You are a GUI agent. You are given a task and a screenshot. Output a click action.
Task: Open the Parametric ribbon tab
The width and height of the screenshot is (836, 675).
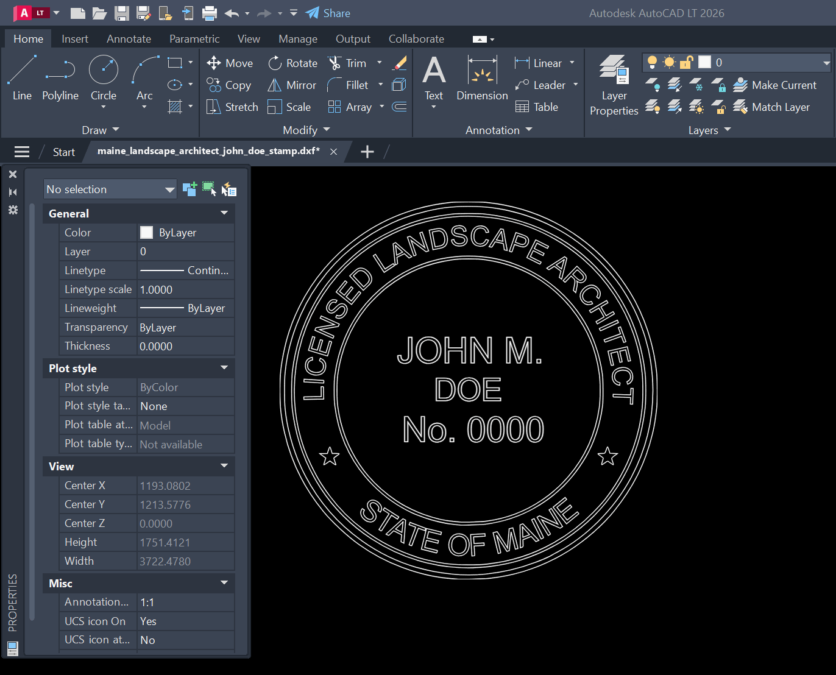194,39
